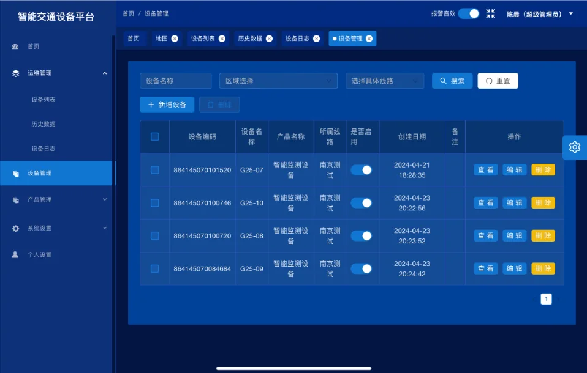Click 查看 for device G25-09
The image size is (587, 373).
click(485, 268)
